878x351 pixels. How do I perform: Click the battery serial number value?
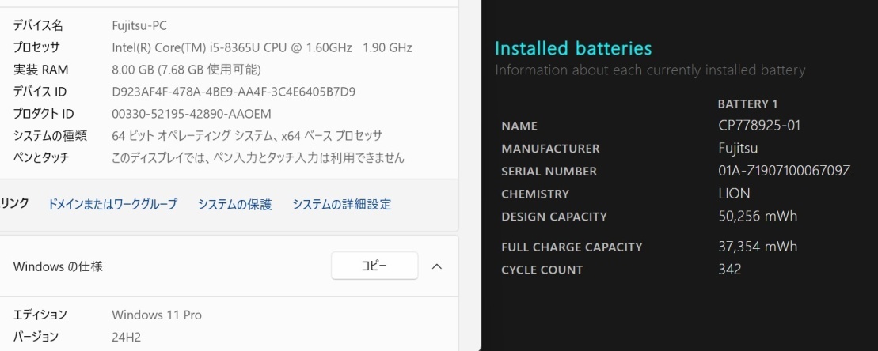784,171
